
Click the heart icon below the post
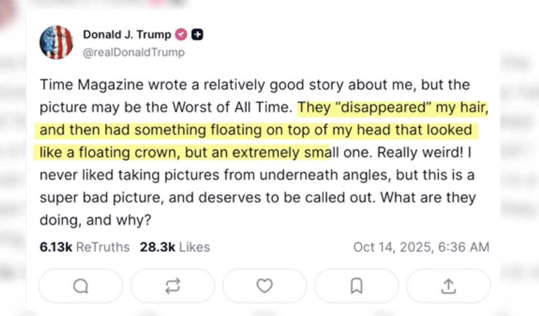[265, 287]
